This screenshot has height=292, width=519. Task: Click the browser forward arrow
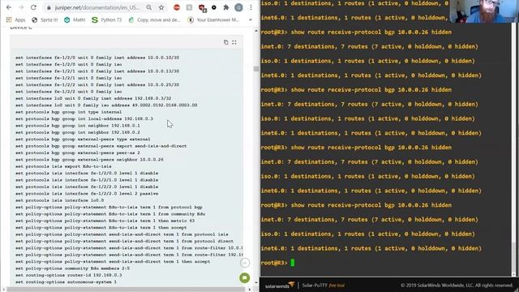pyautogui.click(x=21, y=7)
